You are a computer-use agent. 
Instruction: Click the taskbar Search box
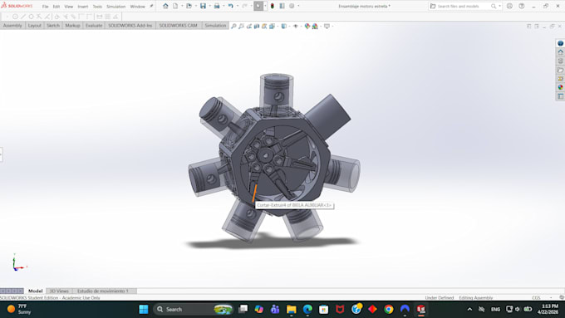pyautogui.click(x=194, y=310)
